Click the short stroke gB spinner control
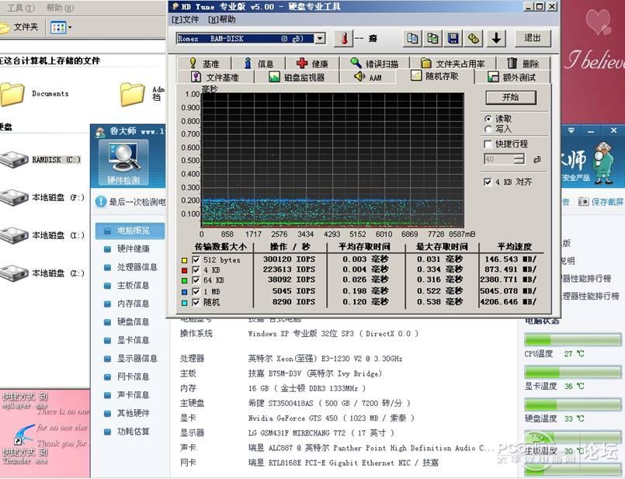625x479 pixels. [519, 159]
